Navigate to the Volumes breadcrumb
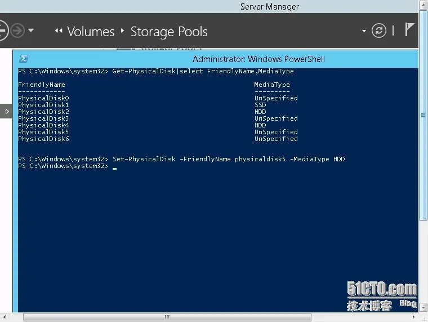Screen dimensions: 428x322 coord(91,32)
